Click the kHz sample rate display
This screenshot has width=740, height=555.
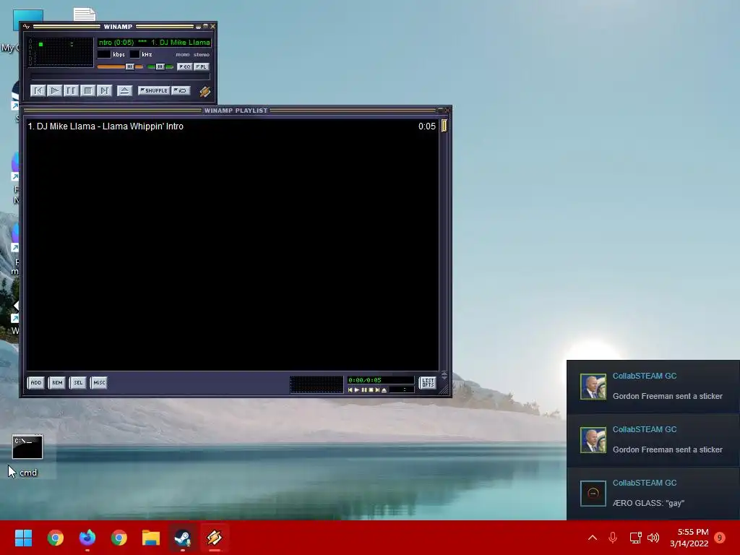click(135, 54)
